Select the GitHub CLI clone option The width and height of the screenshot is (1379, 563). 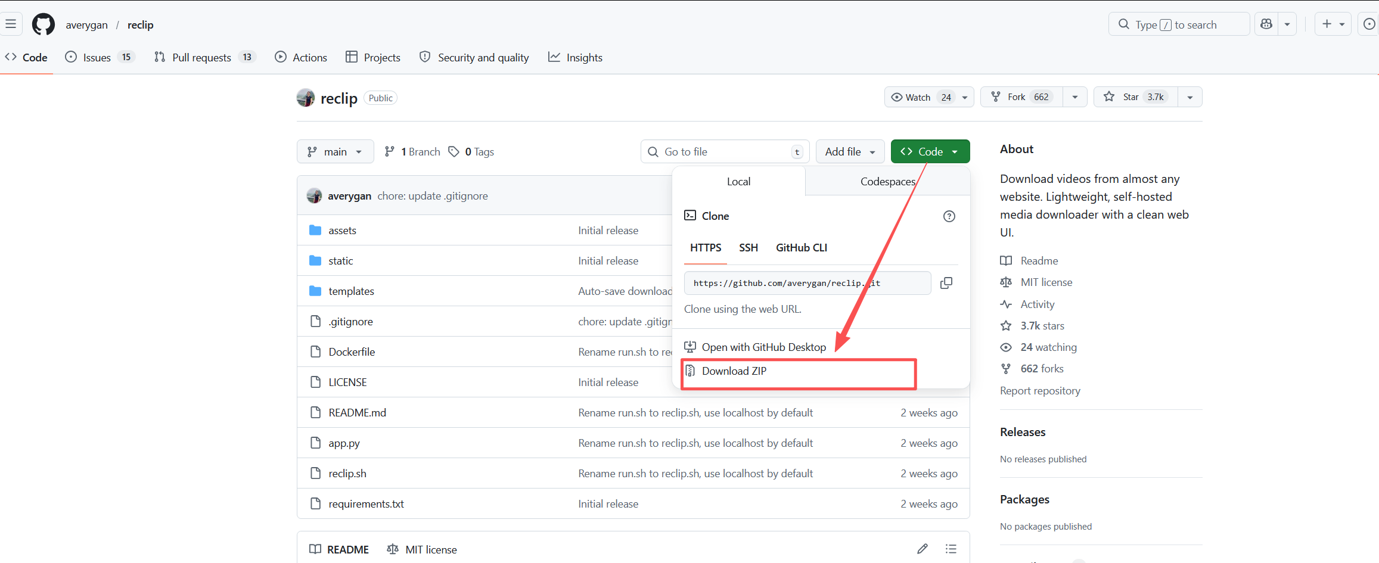click(802, 248)
